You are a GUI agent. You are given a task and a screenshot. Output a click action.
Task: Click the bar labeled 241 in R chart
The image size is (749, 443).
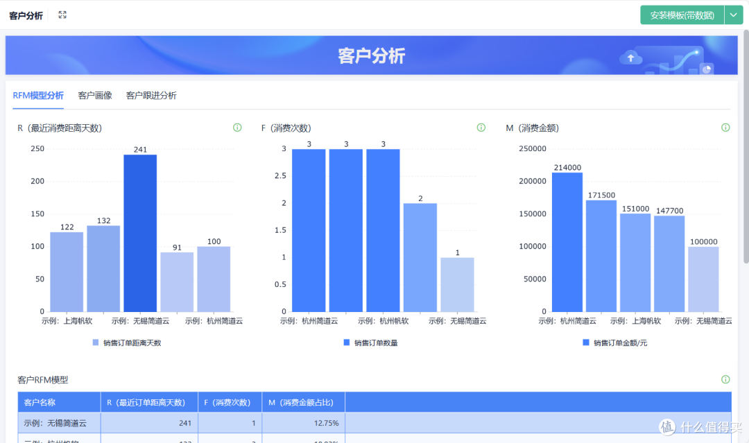(140, 233)
